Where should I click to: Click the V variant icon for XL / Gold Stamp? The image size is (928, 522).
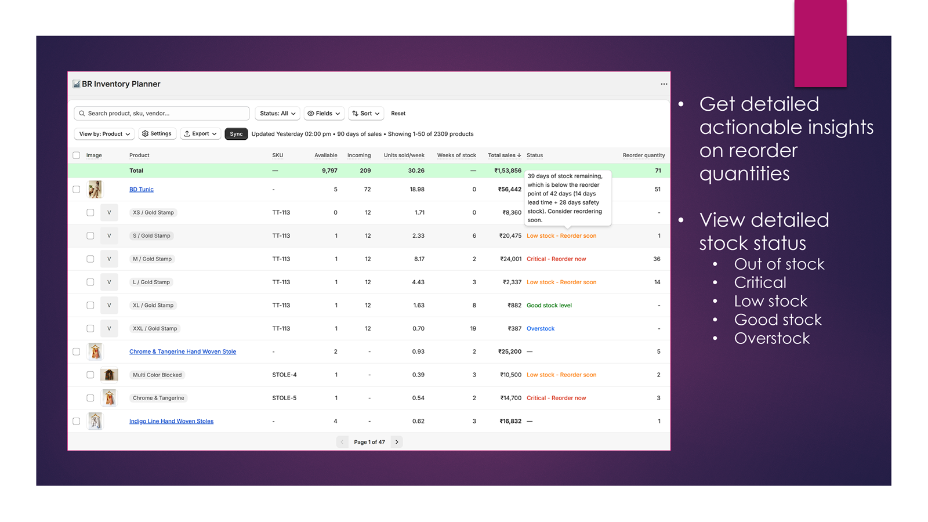[x=109, y=305]
